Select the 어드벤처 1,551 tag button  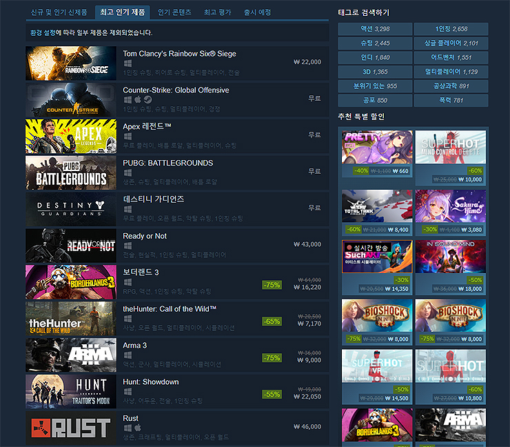click(x=451, y=58)
